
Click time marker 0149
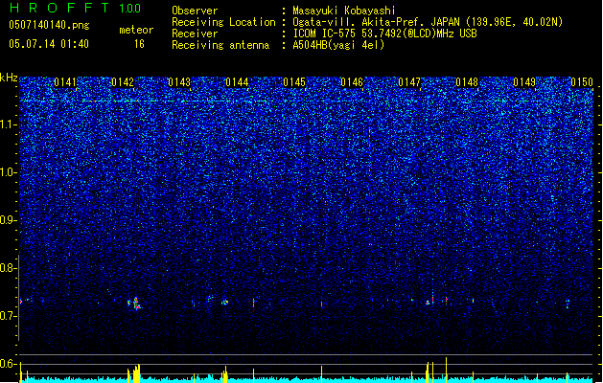pos(524,82)
